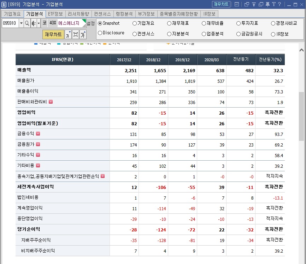Select the 재무비율 radio option
Image resolution: width=306 pixels, height=264 pixels.
coord(204,23)
